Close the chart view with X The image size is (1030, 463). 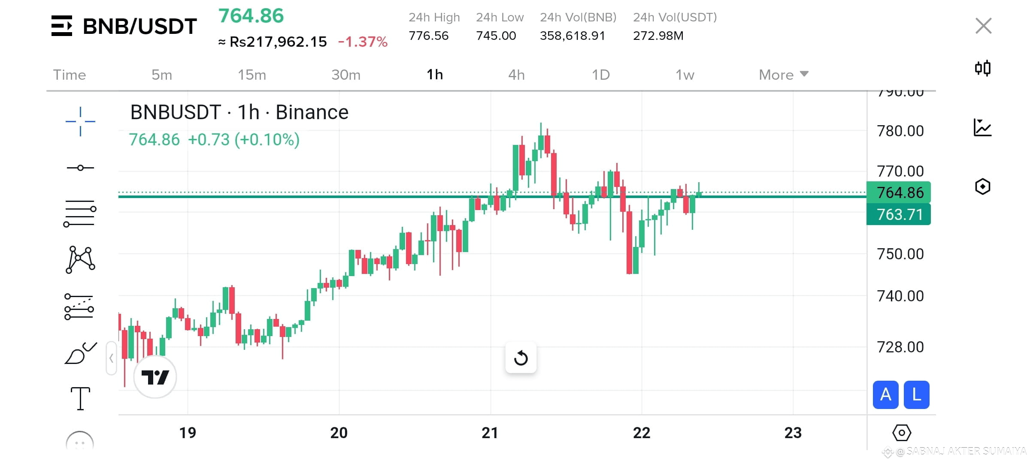coord(983,26)
